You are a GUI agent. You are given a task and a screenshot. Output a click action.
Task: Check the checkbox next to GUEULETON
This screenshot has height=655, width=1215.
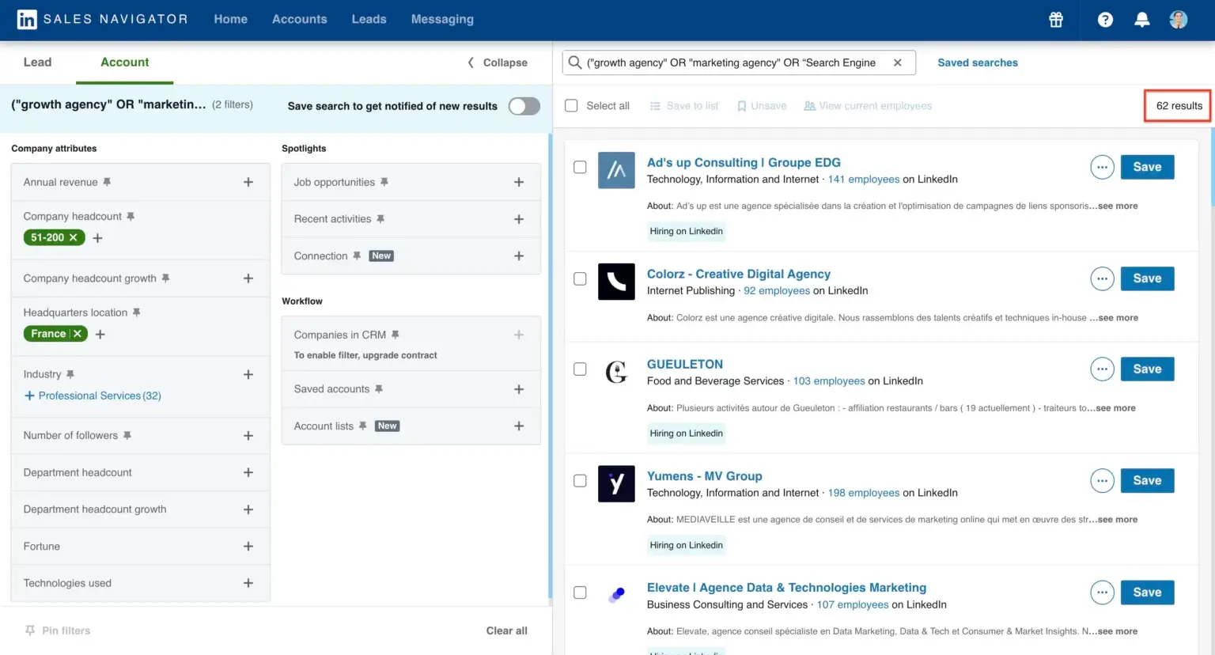click(x=580, y=369)
